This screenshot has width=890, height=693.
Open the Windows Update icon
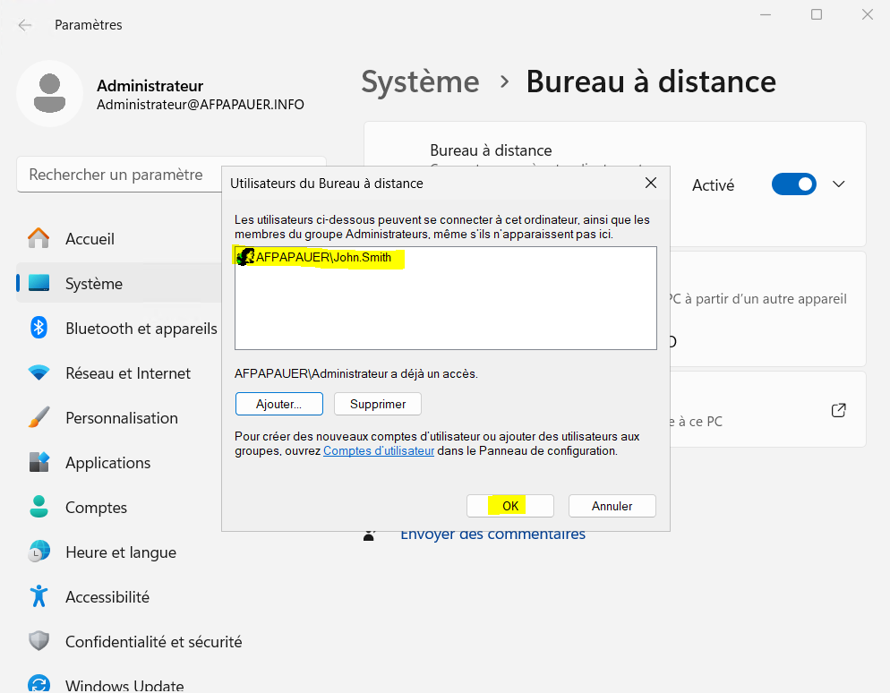tap(39, 682)
